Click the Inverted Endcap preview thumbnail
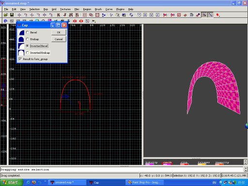This screenshot has width=248, height=186. 21,53
